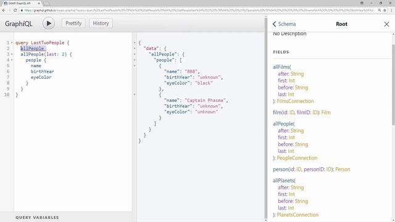Open the Chrome three-dot menu
The width and height of the screenshot is (395, 222).
point(391,10)
